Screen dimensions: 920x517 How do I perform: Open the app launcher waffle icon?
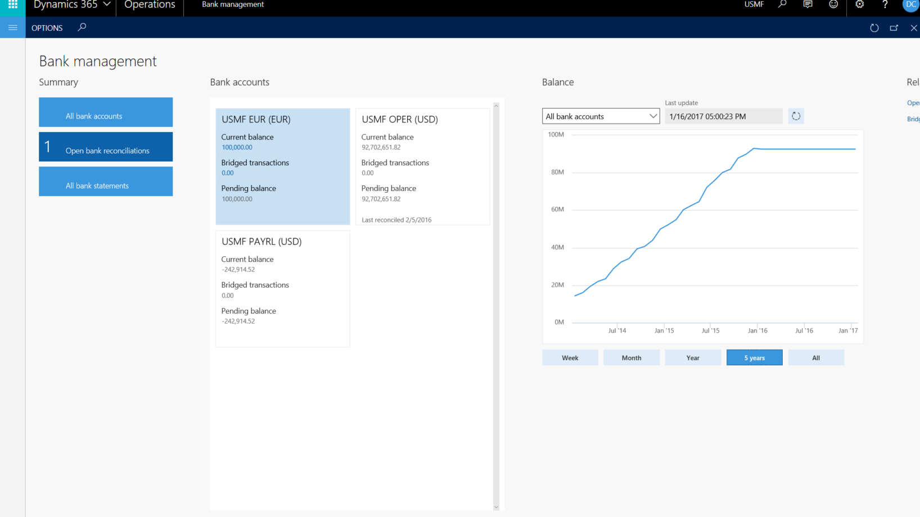12,5
